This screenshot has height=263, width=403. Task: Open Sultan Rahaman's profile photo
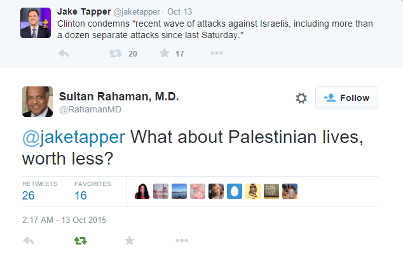(x=38, y=101)
